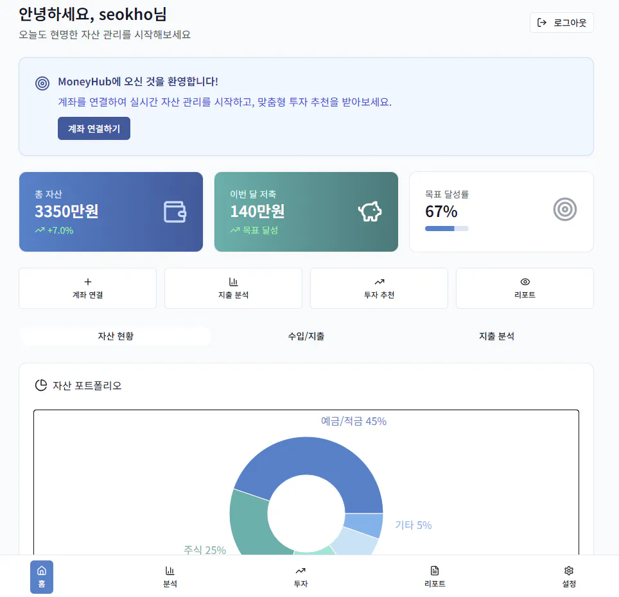Click the plus icon on 계좌 연결 quick action
The width and height of the screenshot is (619, 597).
pos(87,281)
